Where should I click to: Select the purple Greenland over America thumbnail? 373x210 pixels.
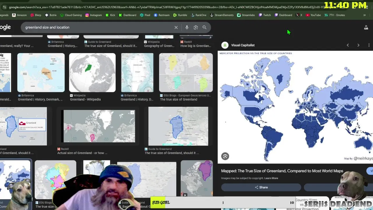pos(197,179)
